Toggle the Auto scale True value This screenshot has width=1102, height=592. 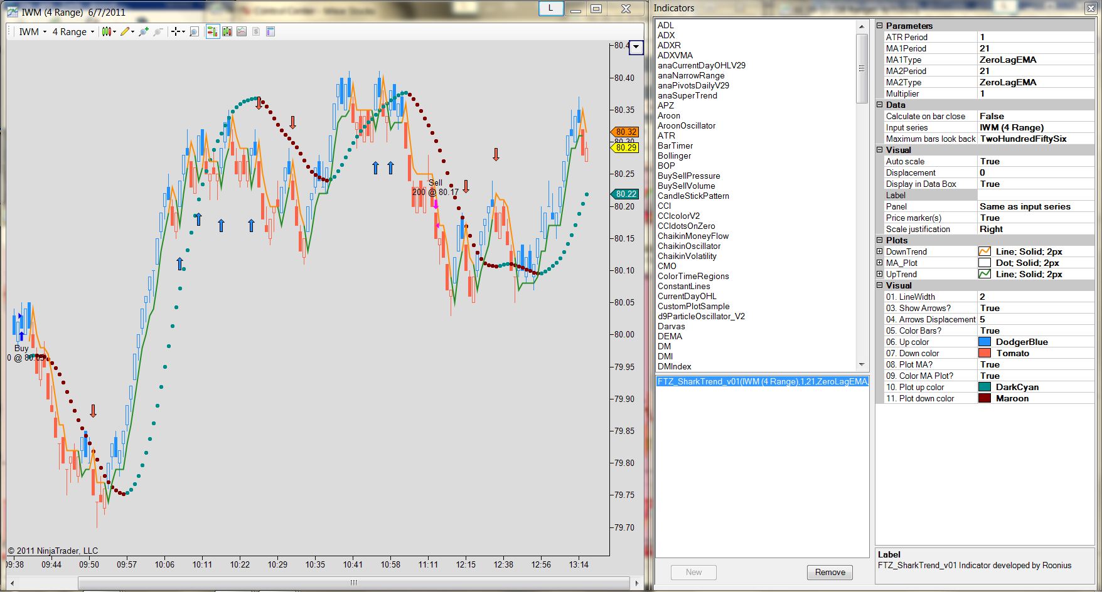tap(1035, 161)
